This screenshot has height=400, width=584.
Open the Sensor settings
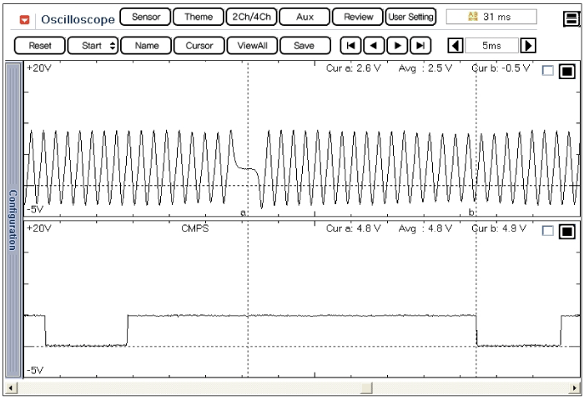146,17
